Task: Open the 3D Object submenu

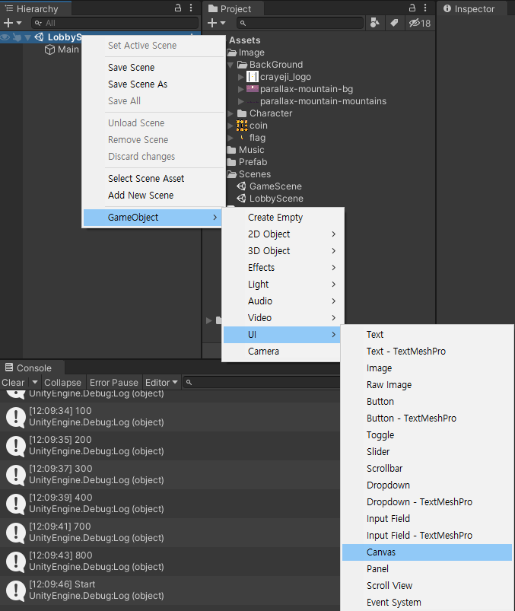Action: point(282,251)
